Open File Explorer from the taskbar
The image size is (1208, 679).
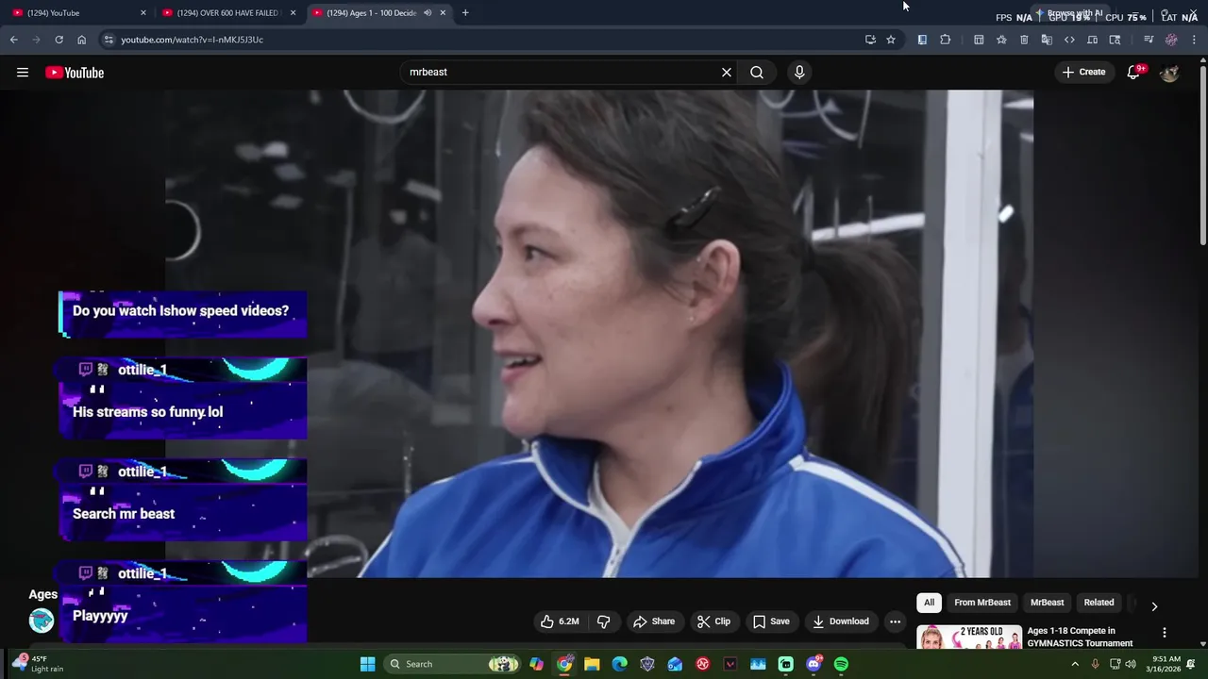pos(592,664)
